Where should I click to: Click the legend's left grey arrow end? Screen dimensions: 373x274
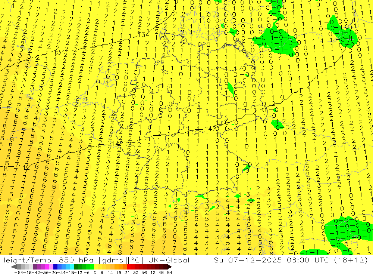click(13, 267)
